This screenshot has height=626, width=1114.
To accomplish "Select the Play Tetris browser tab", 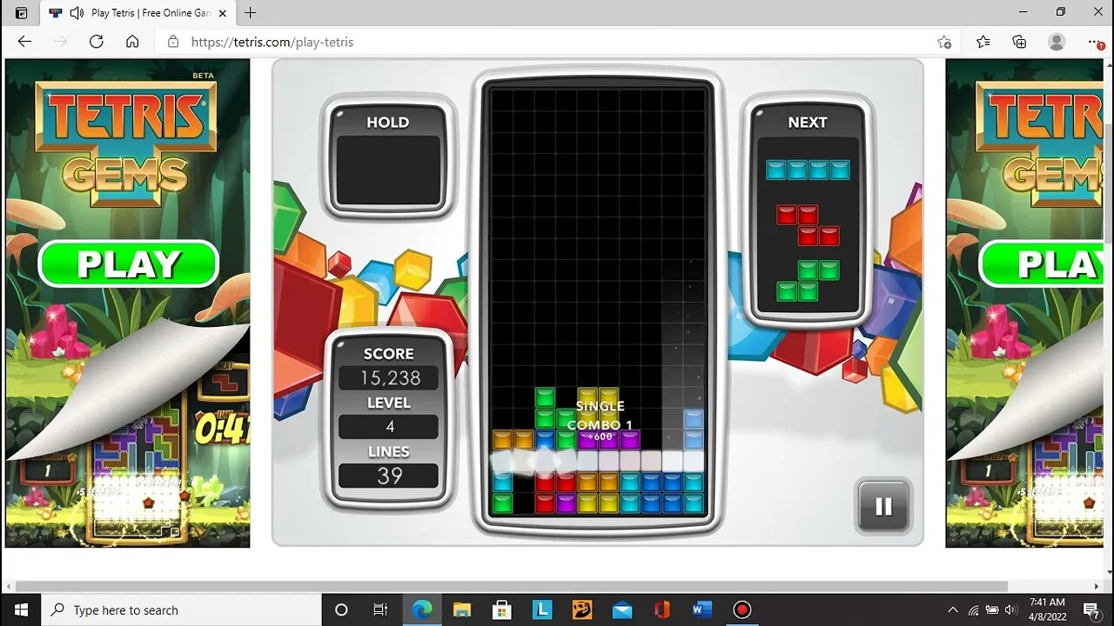I will [x=138, y=13].
